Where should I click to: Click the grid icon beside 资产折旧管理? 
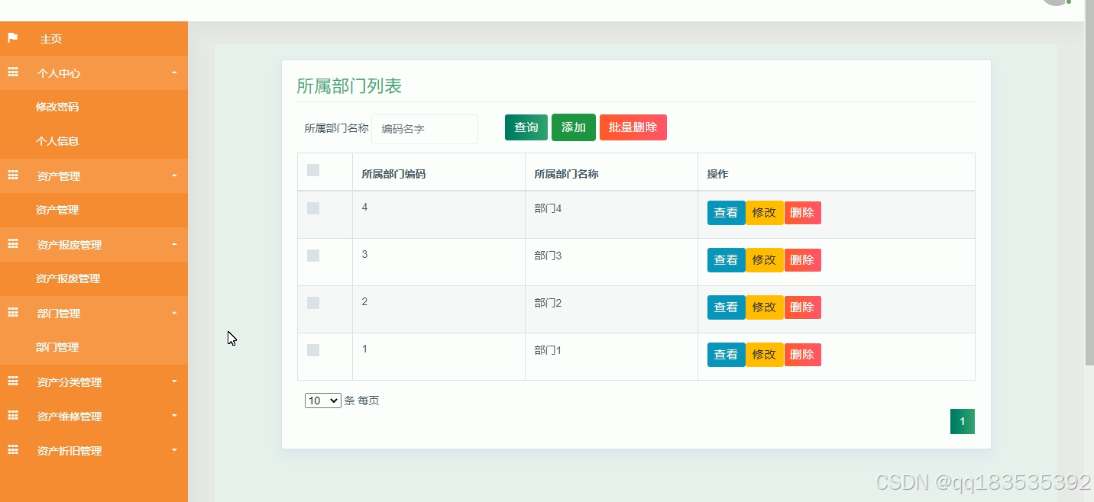(x=11, y=450)
